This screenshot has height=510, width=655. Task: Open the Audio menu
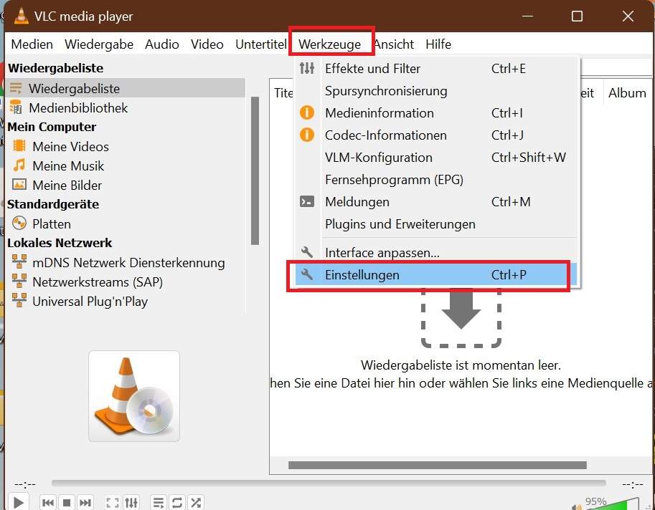tap(161, 44)
